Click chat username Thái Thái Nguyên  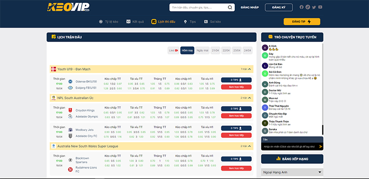click(279, 106)
